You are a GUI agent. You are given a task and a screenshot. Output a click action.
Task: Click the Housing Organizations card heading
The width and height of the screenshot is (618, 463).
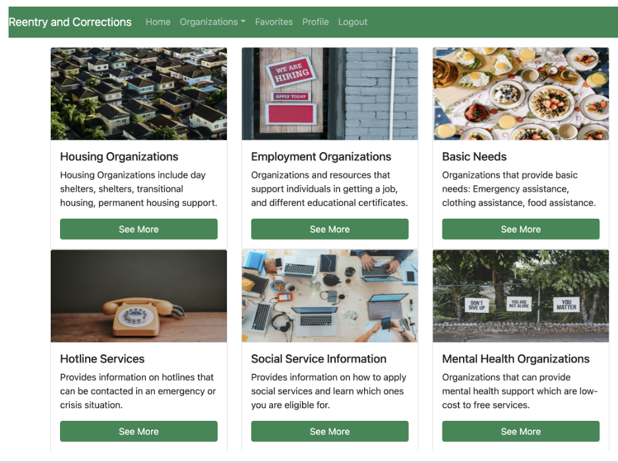pyautogui.click(x=119, y=157)
